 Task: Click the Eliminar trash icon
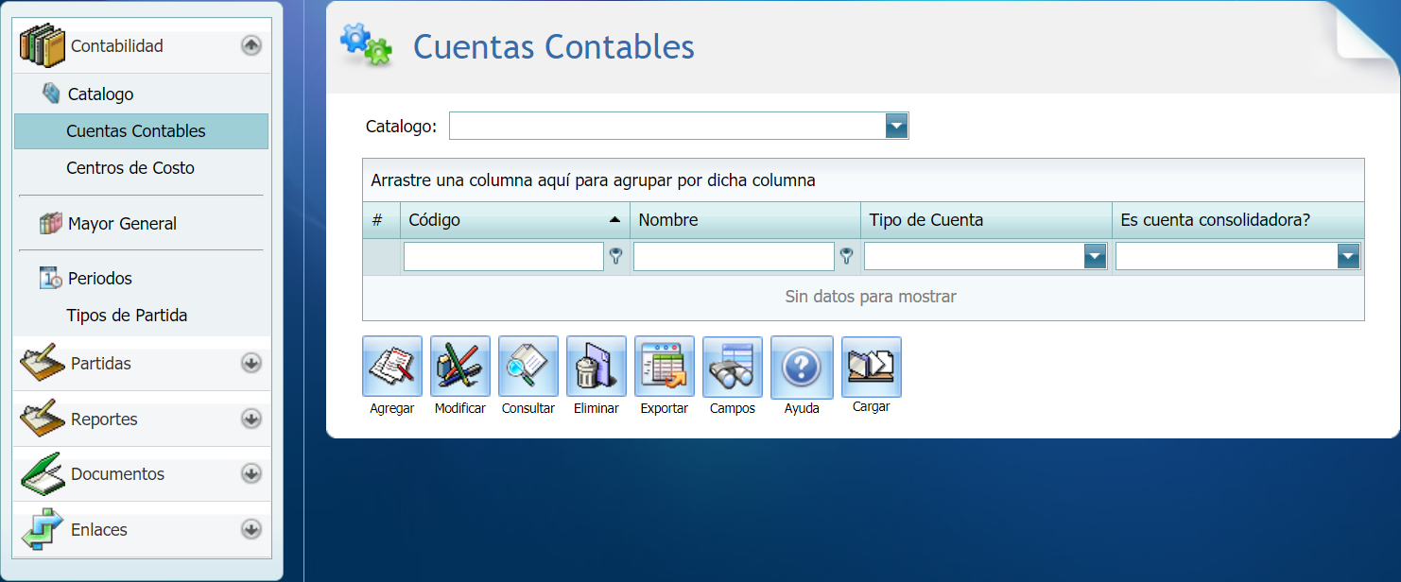tap(596, 367)
